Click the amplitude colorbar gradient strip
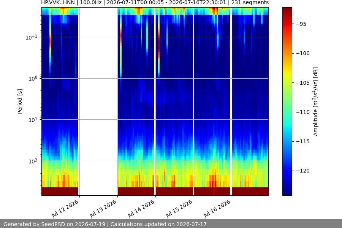Image resolution: width=342 pixels, height=228 pixels. [x=287, y=101]
